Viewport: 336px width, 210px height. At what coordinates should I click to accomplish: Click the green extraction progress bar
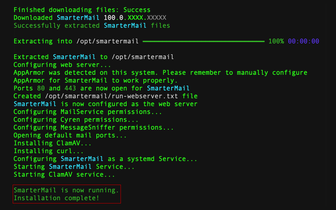(203, 41)
